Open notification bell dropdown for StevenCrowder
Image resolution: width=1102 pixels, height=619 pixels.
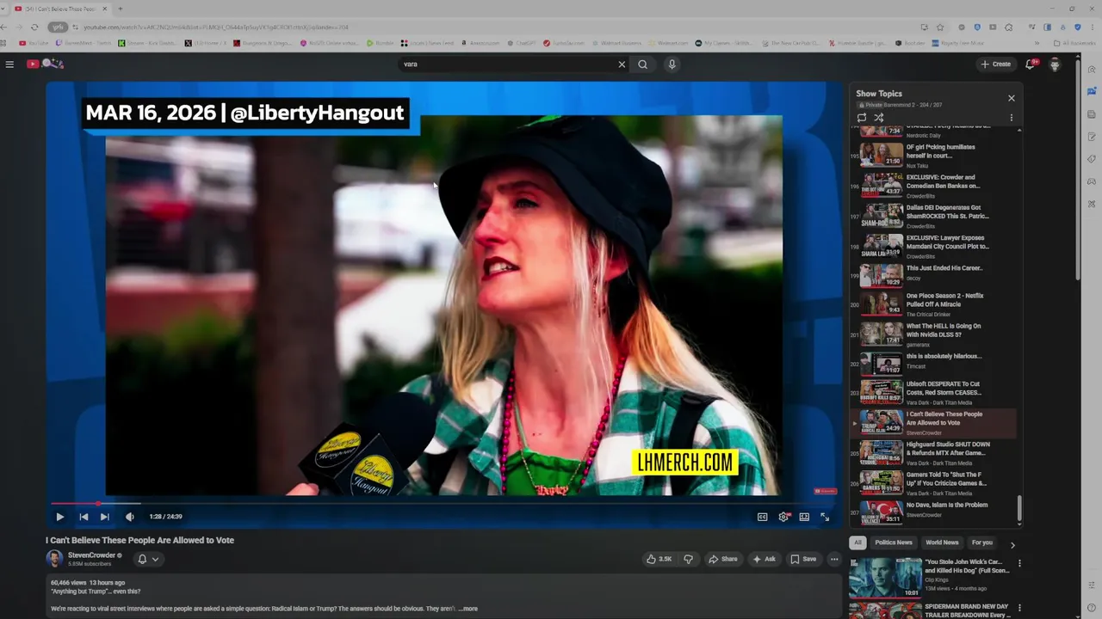coord(148,559)
